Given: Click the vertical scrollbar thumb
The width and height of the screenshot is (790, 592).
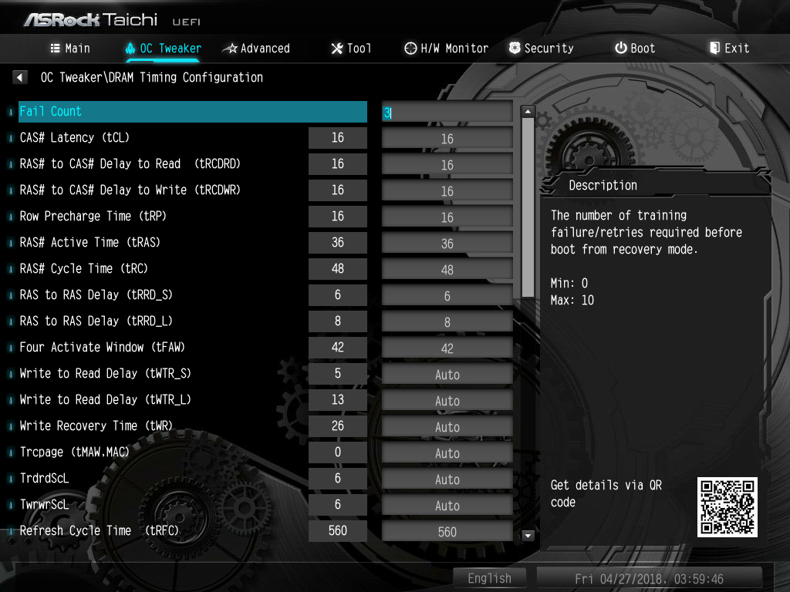Looking at the screenshot, I should (x=528, y=207).
